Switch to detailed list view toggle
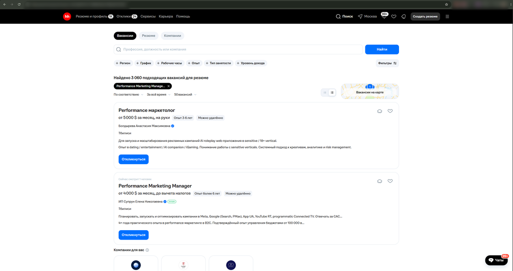 pyautogui.click(x=332, y=93)
